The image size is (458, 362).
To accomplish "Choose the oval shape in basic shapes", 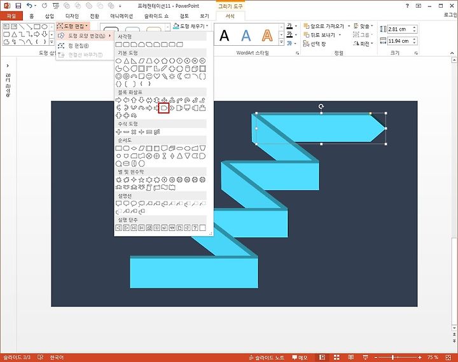I will 118,61.
